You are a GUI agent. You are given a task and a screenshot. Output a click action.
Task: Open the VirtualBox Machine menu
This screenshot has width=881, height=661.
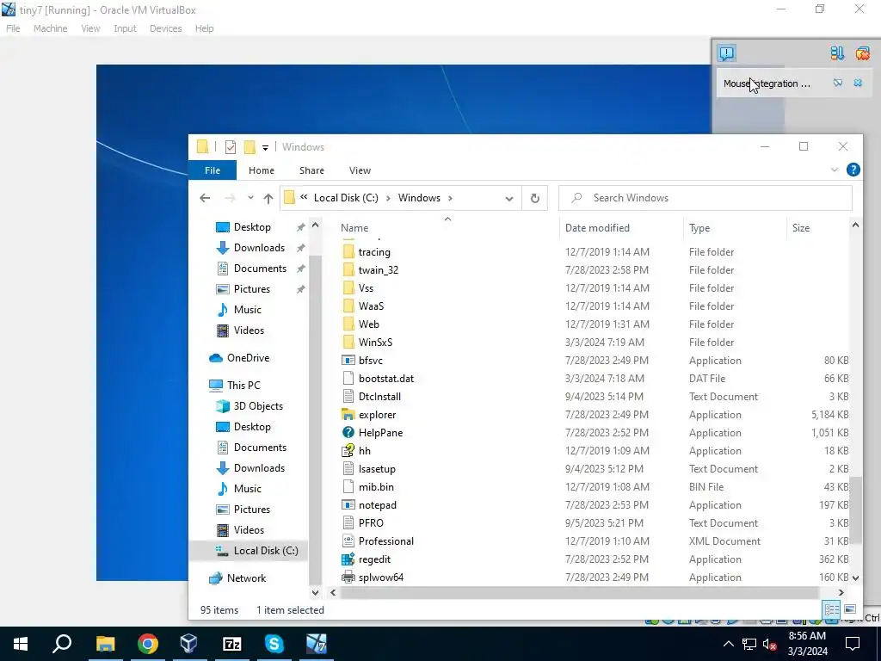coord(50,28)
